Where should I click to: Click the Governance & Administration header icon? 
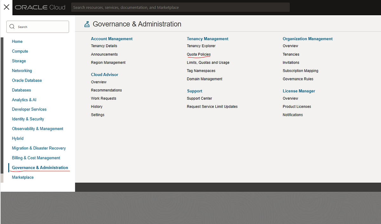pyautogui.click(x=87, y=24)
